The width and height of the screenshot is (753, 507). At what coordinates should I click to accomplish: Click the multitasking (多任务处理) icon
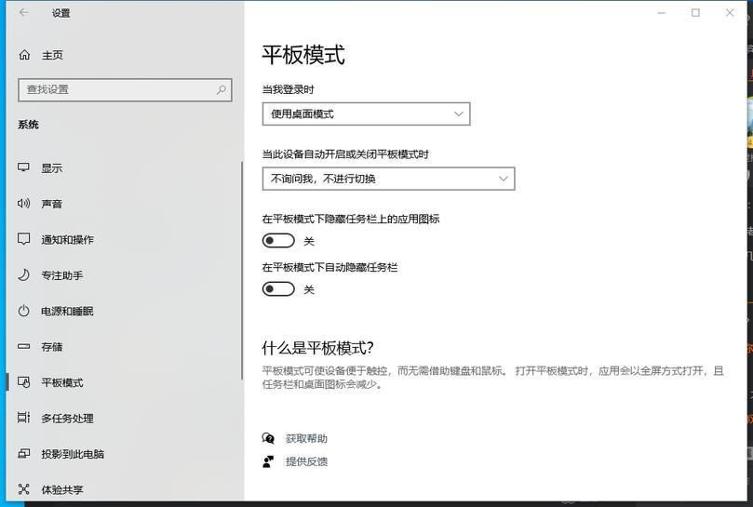[23, 418]
